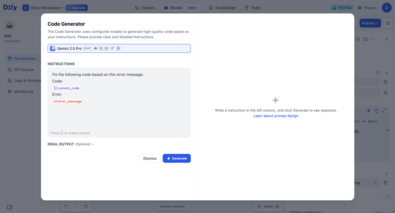Image resolution: width=395 pixels, height=213 pixels.
Task: Open the Learn about prompt design link
Action: pyautogui.click(x=276, y=116)
